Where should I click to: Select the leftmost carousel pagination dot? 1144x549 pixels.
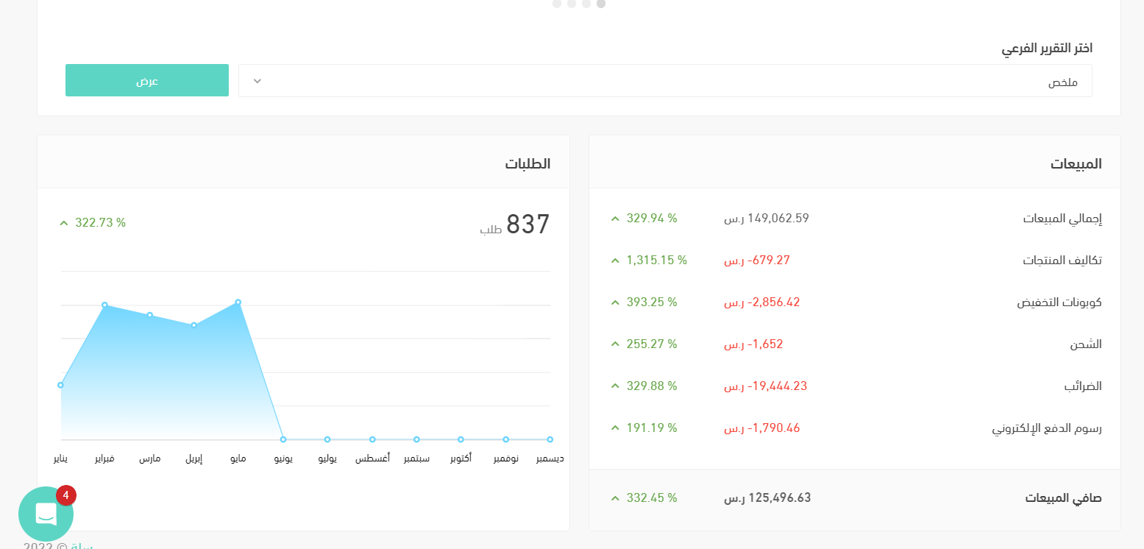[x=557, y=4]
